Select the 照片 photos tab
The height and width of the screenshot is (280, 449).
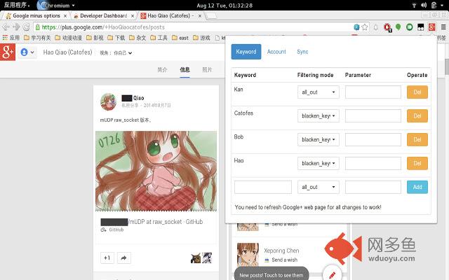coord(207,70)
